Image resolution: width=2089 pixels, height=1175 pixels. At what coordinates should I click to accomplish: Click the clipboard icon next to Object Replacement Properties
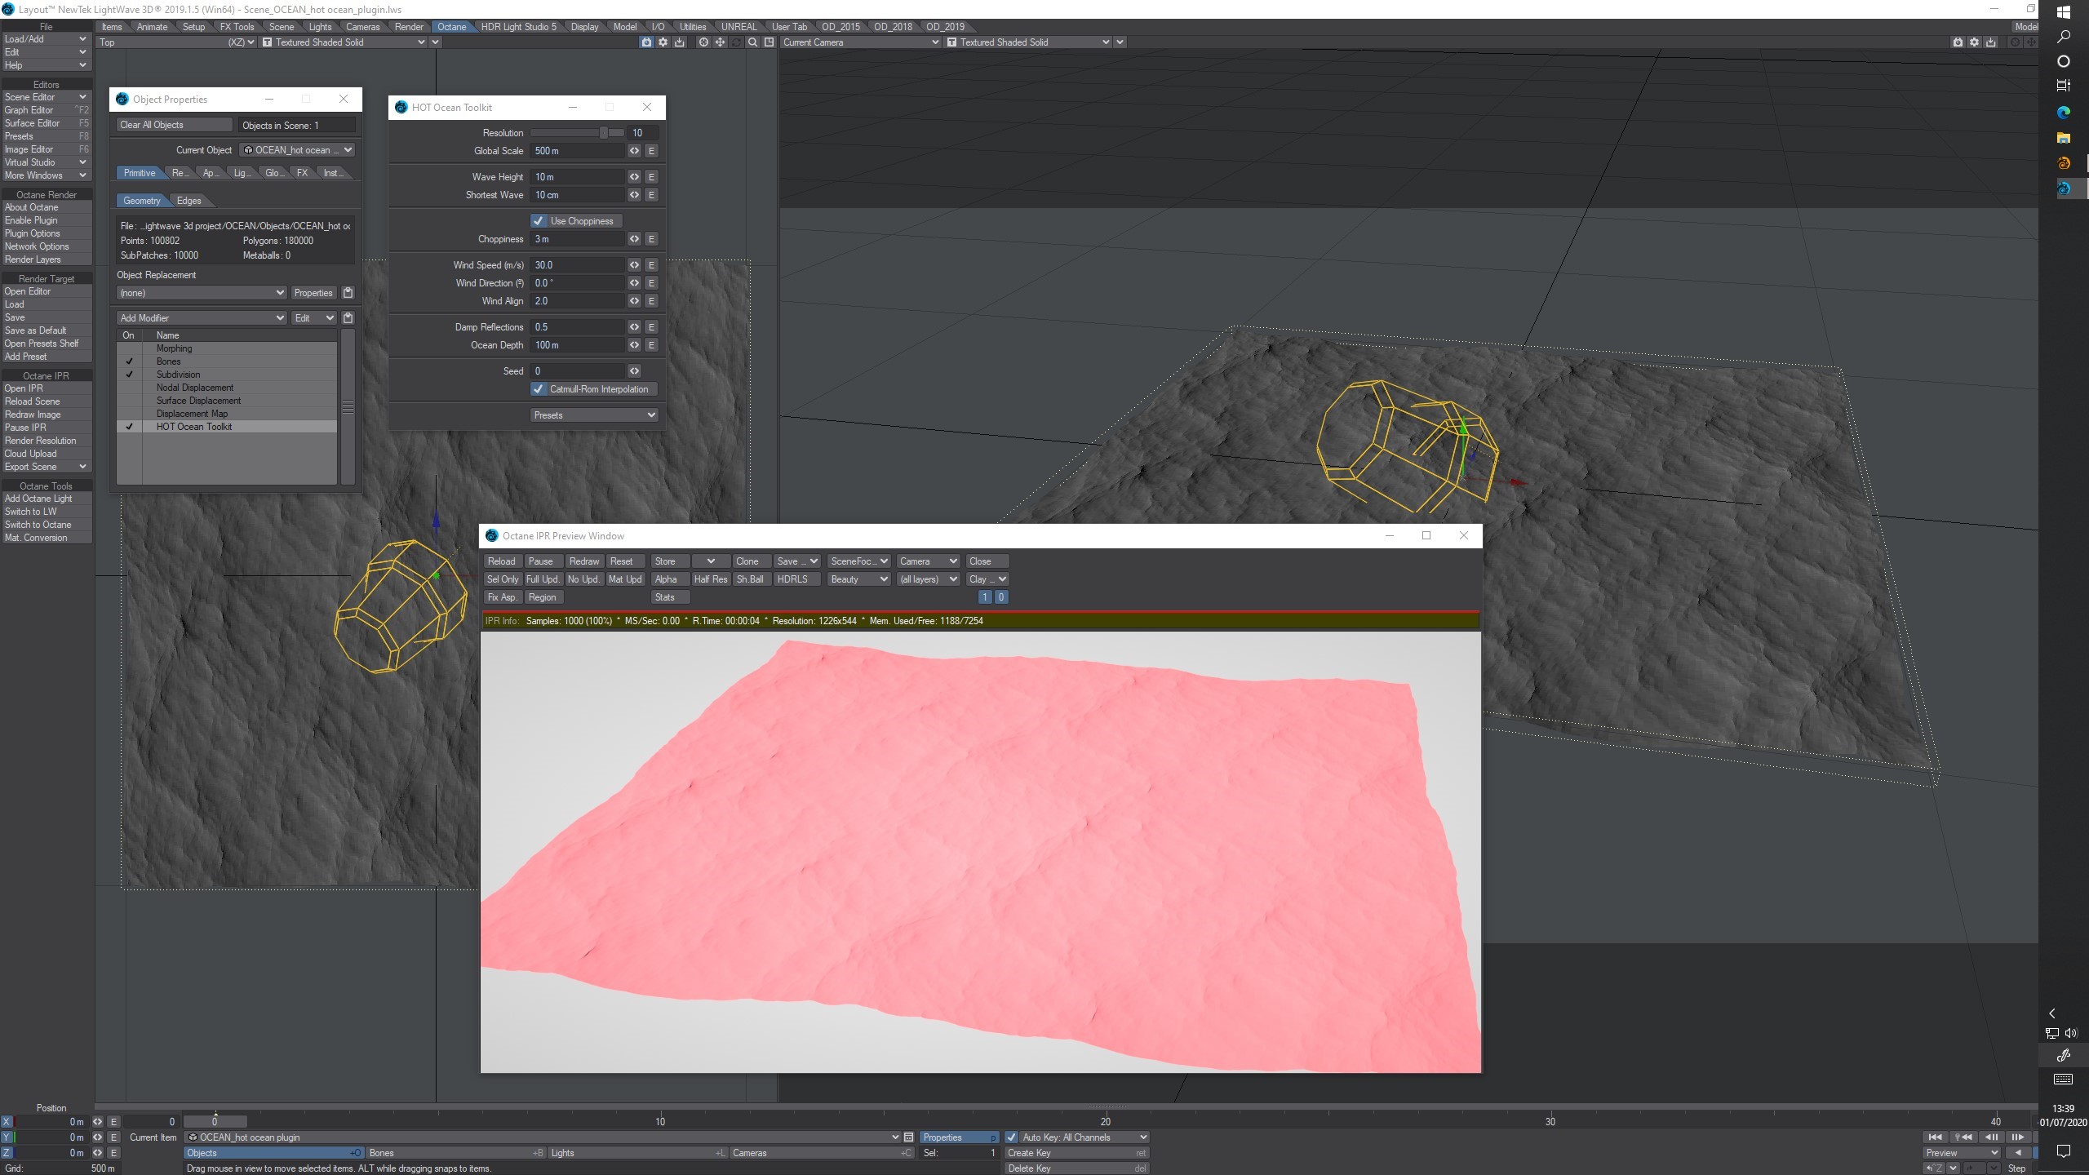click(x=348, y=293)
